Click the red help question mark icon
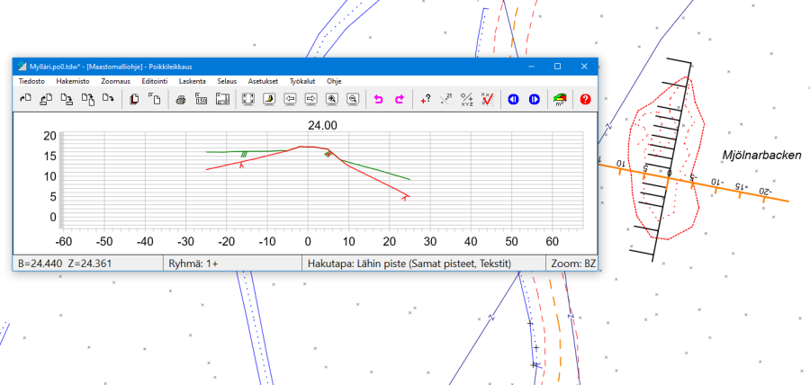 585,99
